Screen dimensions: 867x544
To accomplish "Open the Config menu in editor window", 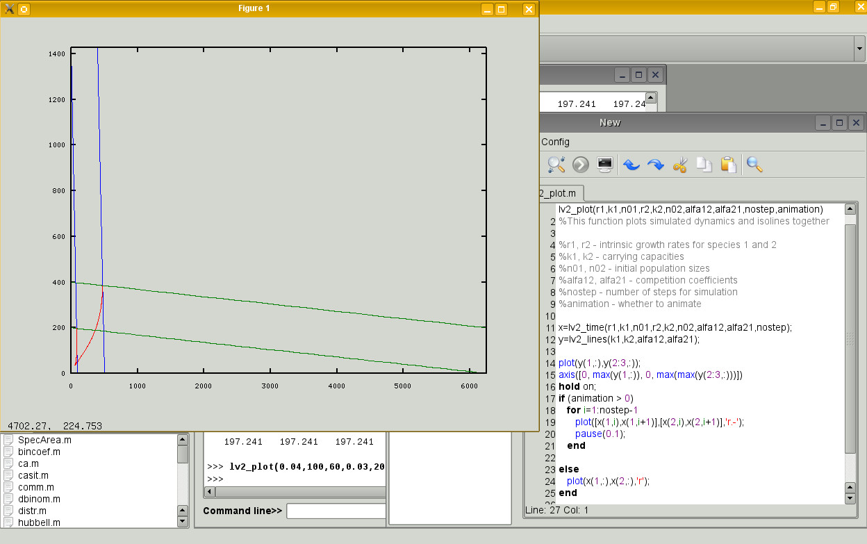I will (x=555, y=142).
